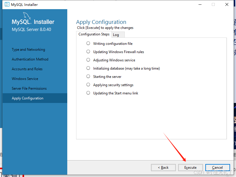
Task: Click 'Updating the Start menu link' text
Action: coord(116,93)
